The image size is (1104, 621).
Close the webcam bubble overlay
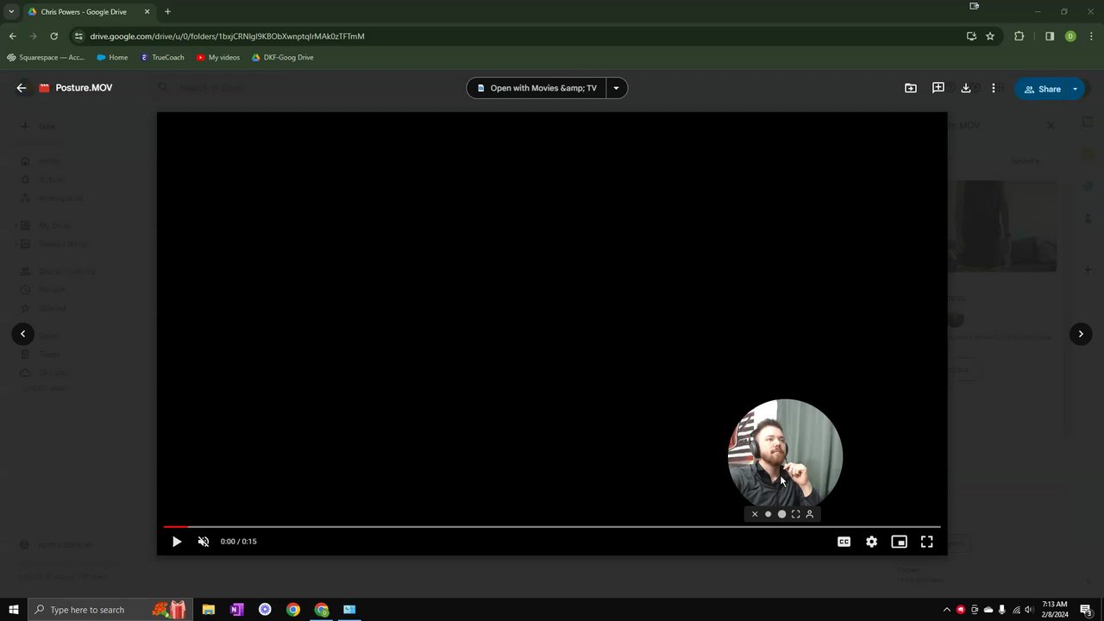pyautogui.click(x=755, y=514)
